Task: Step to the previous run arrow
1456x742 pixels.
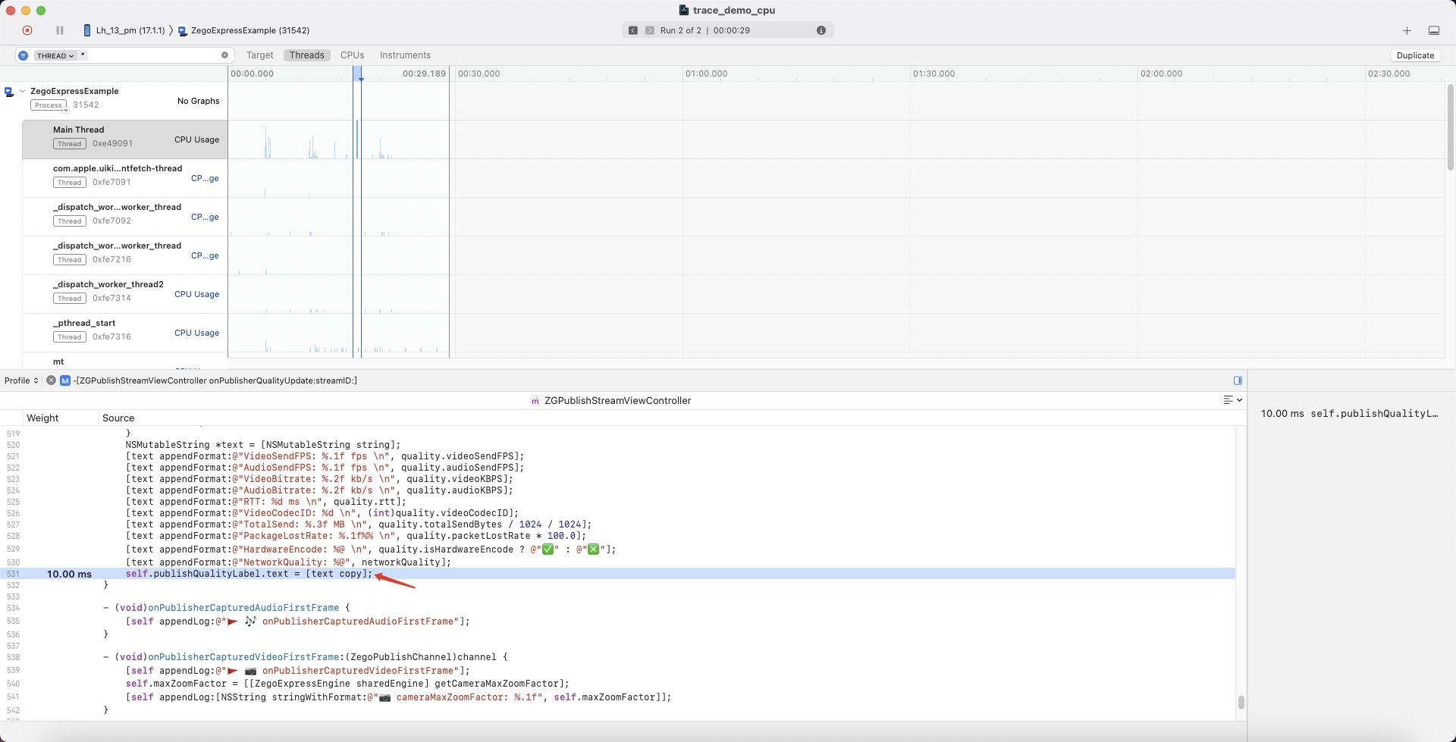Action: 634,30
